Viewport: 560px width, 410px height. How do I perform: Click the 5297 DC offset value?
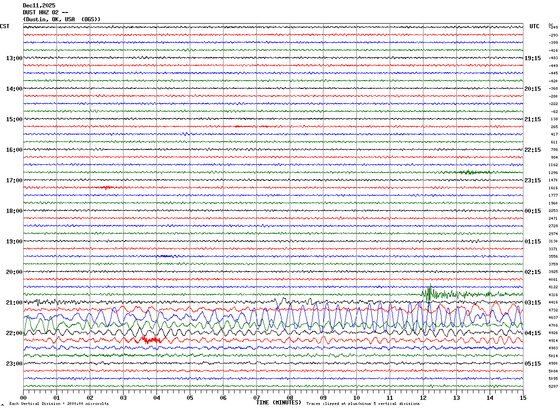[x=553, y=386]
